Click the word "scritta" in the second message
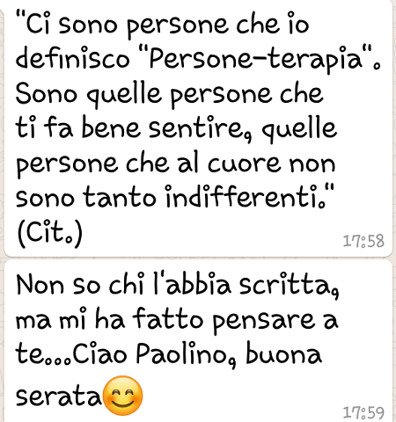This screenshot has height=422, width=396. [290, 286]
